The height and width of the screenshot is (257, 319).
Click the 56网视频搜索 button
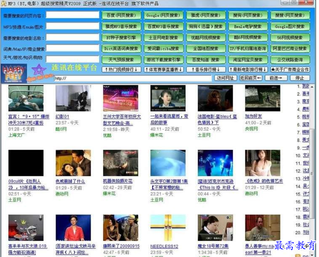click(x=290, y=38)
